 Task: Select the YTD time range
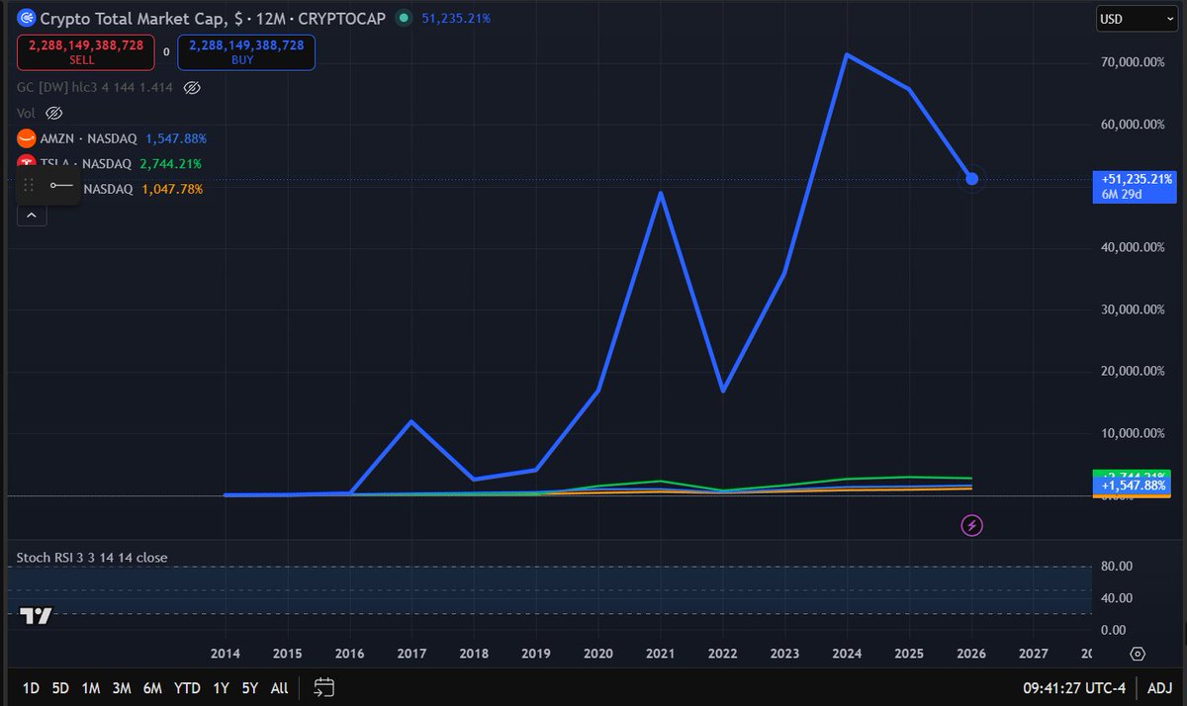tap(187, 687)
